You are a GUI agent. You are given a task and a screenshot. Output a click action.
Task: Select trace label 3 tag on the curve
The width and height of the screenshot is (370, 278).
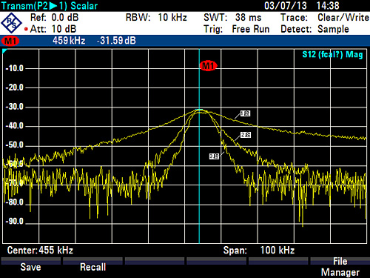click(x=214, y=156)
